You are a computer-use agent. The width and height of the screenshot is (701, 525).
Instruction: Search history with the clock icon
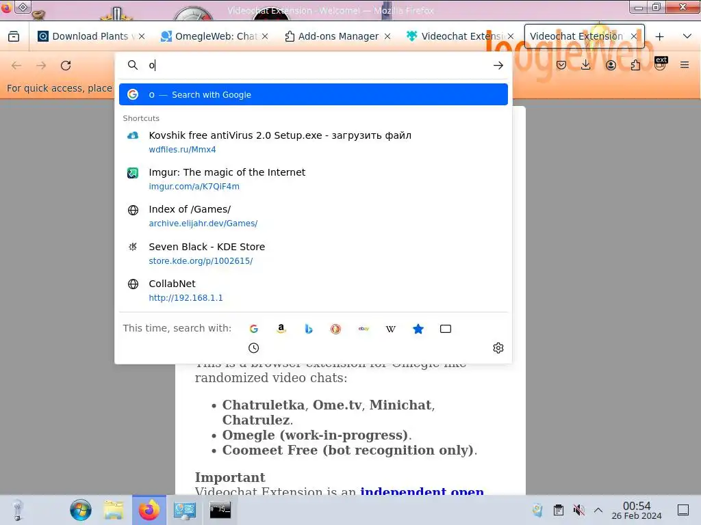pyautogui.click(x=253, y=348)
